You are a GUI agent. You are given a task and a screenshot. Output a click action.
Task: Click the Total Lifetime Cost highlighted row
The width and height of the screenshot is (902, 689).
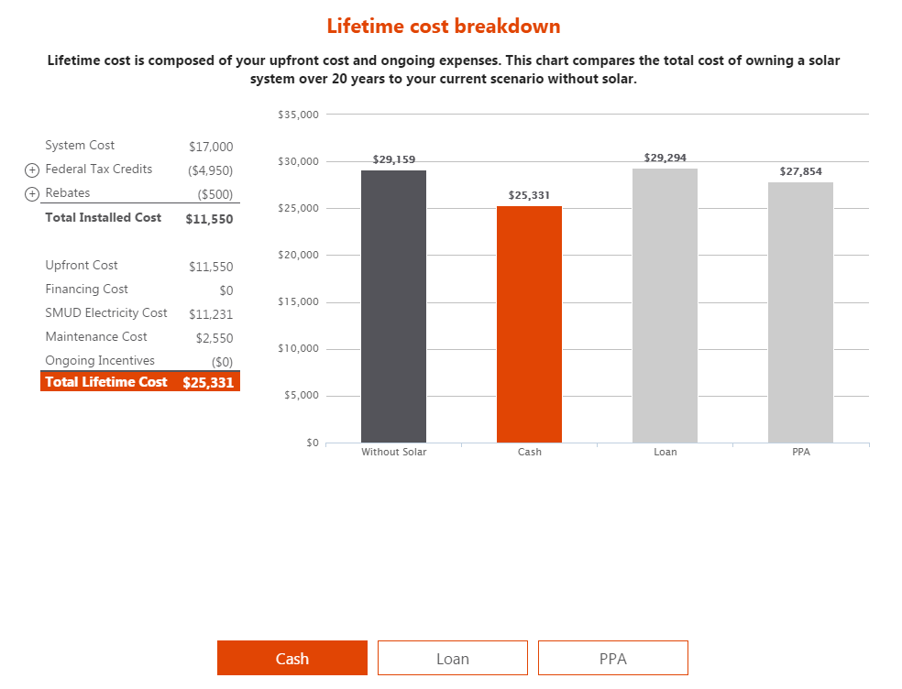click(x=139, y=382)
